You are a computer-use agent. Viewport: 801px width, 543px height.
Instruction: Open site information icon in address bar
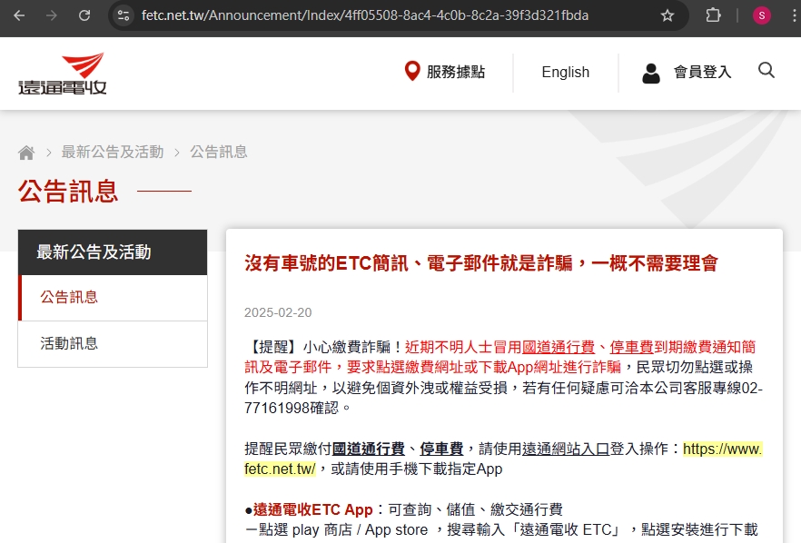pos(124,15)
